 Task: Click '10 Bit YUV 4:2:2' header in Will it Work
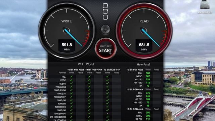click(76, 70)
